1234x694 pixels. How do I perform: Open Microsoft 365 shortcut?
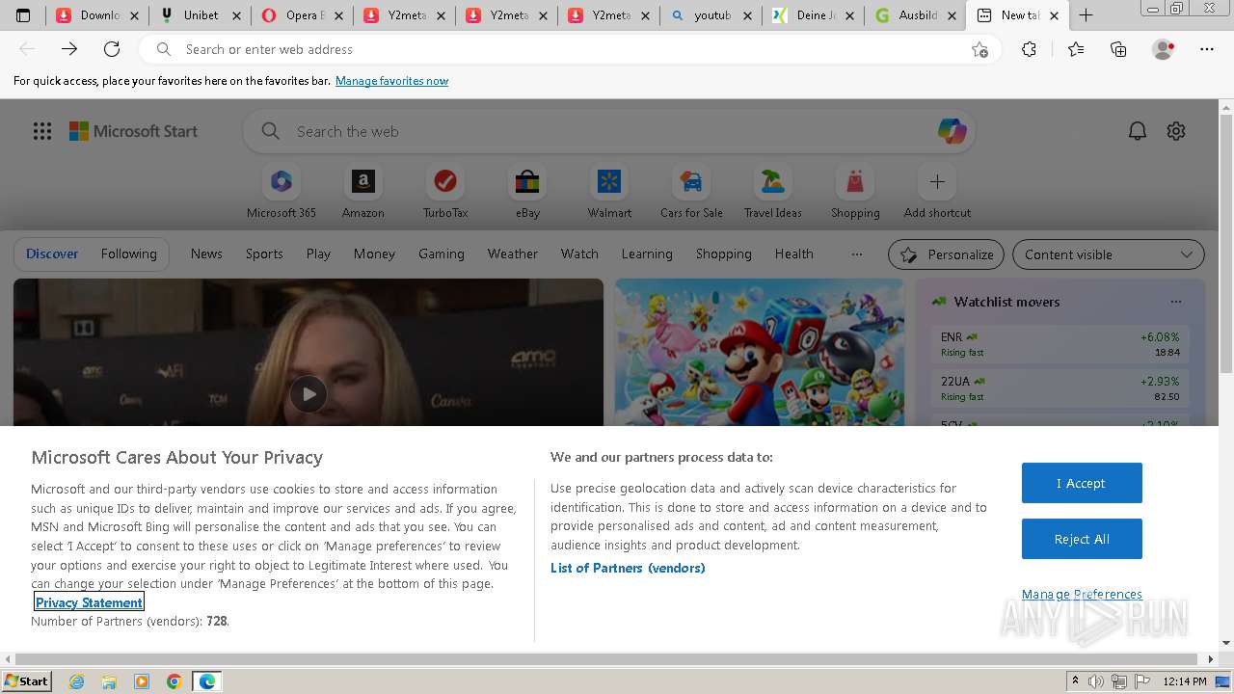point(282,192)
